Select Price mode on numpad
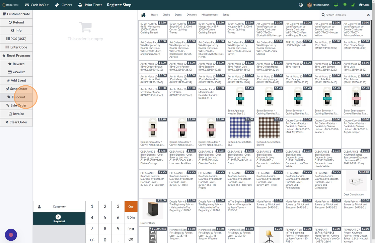375x243 pixels. [131, 229]
